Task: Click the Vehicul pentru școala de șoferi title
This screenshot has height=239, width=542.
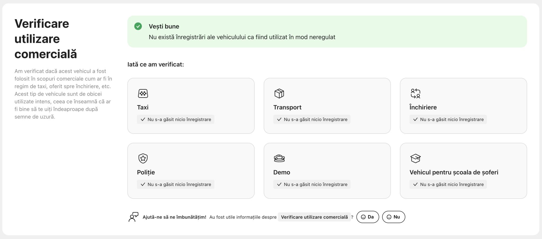Action: (x=454, y=172)
